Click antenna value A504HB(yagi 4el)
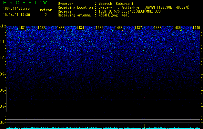Screen dimensions: 203x129 click(114, 15)
